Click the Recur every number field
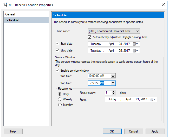The height and width of the screenshot is (138, 169). click(108, 93)
